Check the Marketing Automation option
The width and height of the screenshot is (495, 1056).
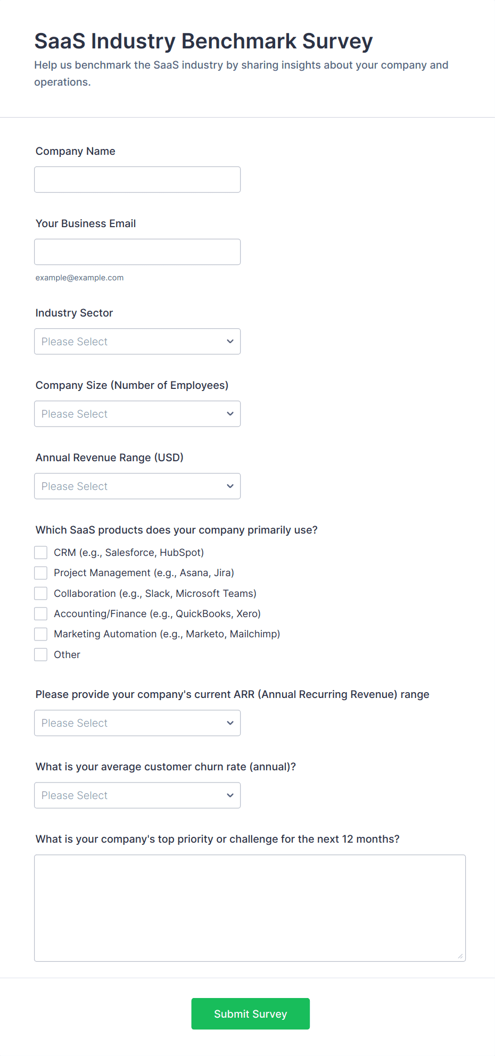point(41,634)
